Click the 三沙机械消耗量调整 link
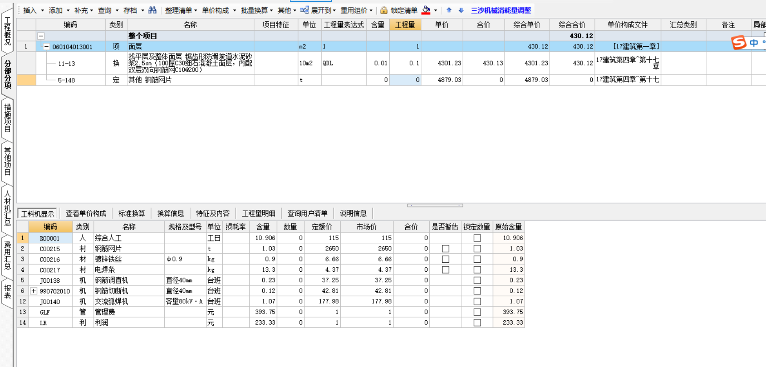Image resolution: width=766 pixels, height=367 pixels. click(x=501, y=10)
